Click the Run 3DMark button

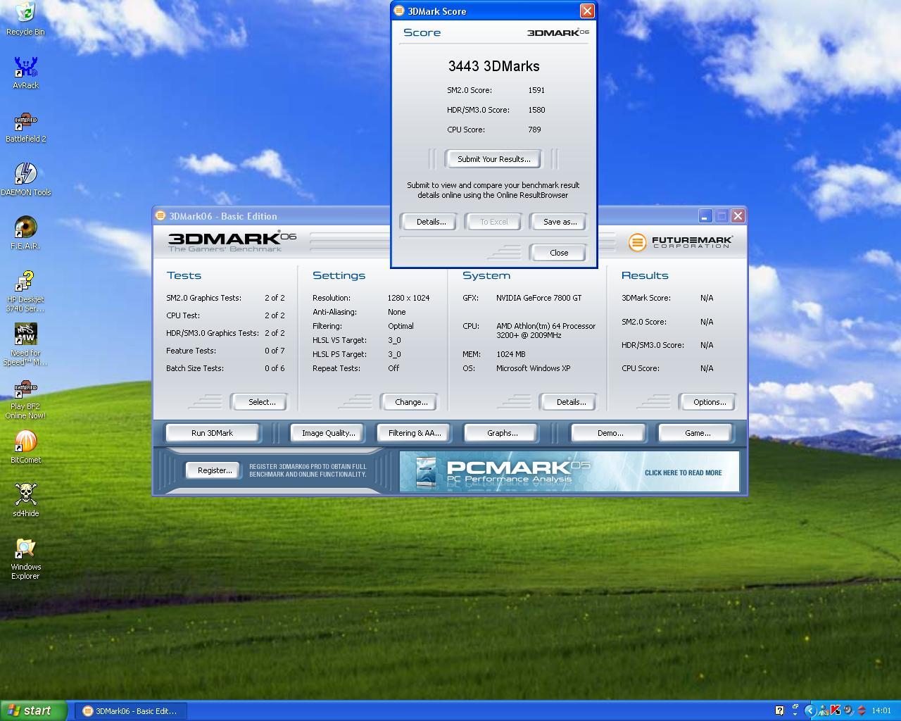[212, 433]
